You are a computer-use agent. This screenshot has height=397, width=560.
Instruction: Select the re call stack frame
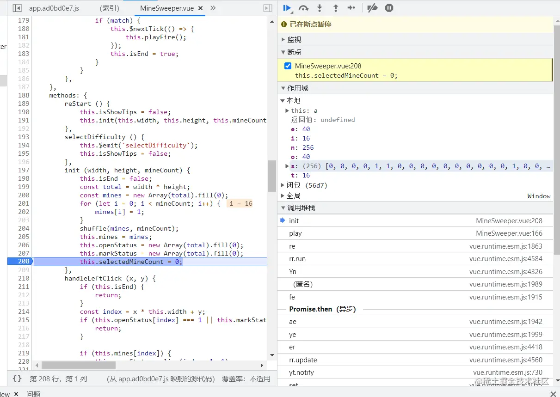(415, 246)
